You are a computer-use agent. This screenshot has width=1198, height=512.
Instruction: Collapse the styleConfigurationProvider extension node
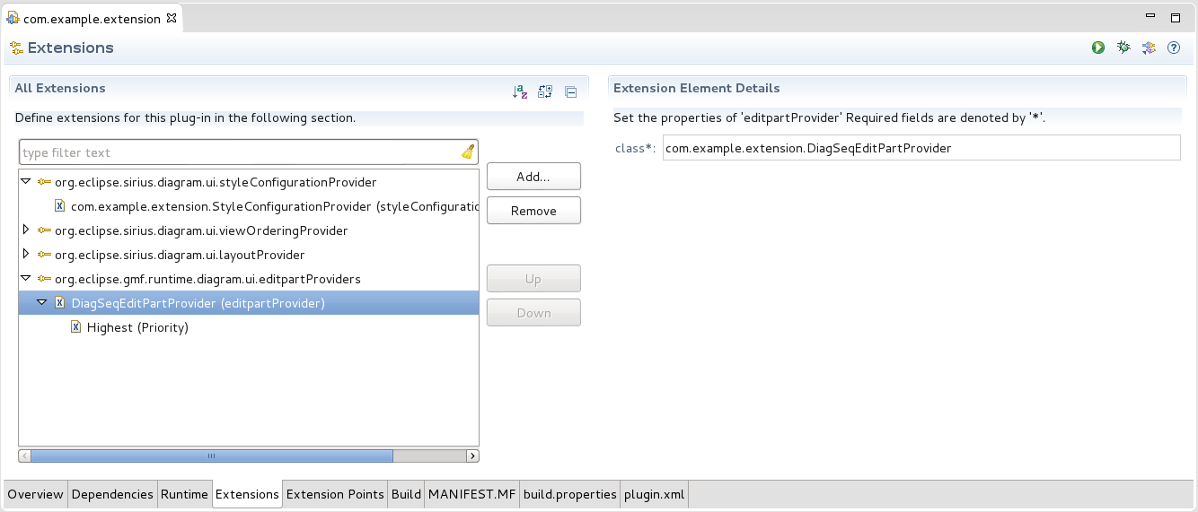26,182
